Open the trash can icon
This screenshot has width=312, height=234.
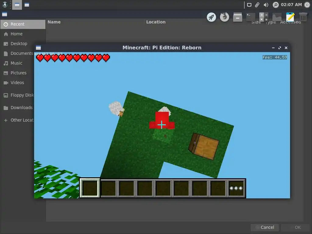click(x=303, y=17)
